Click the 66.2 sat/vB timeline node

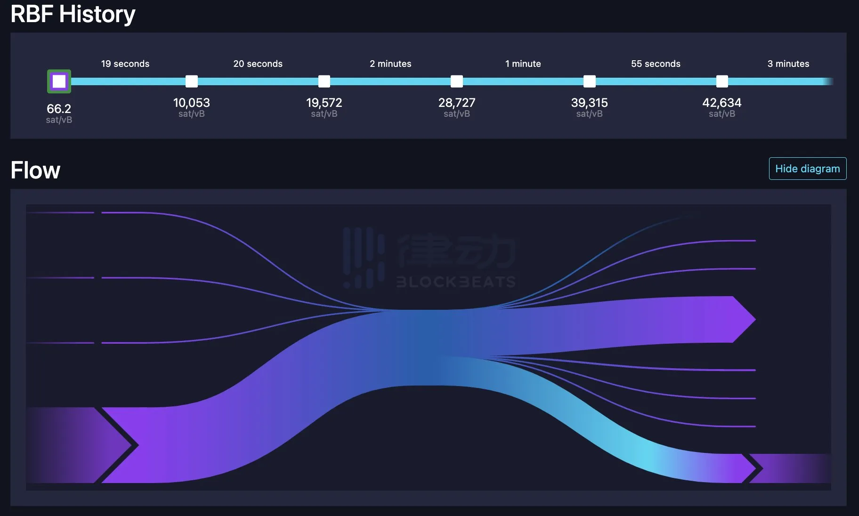pos(59,81)
